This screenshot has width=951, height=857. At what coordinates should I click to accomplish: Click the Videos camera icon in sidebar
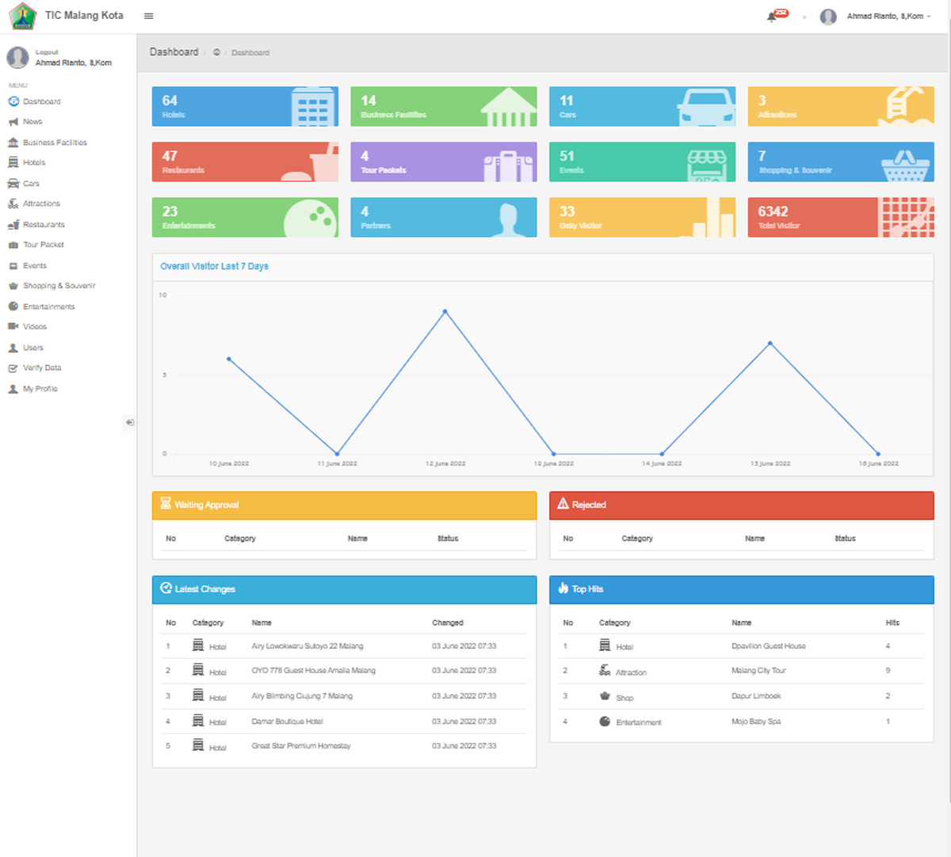click(x=13, y=326)
